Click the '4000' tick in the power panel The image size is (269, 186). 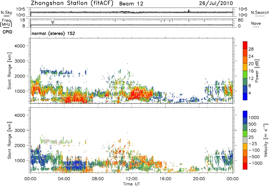click(x=20, y=46)
